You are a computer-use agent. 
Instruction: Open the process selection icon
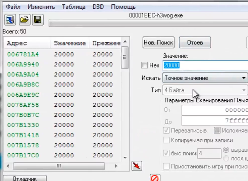(x=10, y=20)
